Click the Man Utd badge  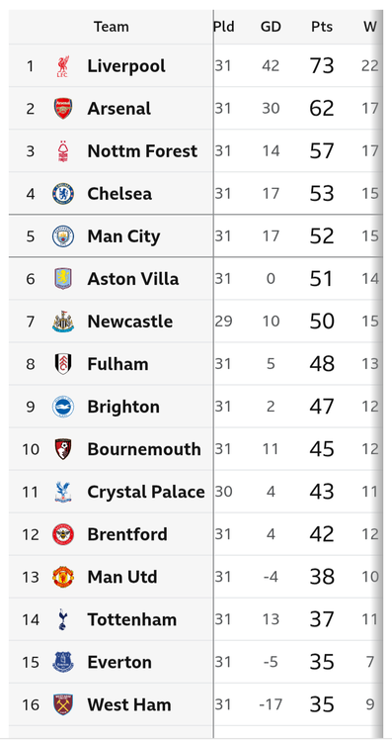tap(63, 577)
